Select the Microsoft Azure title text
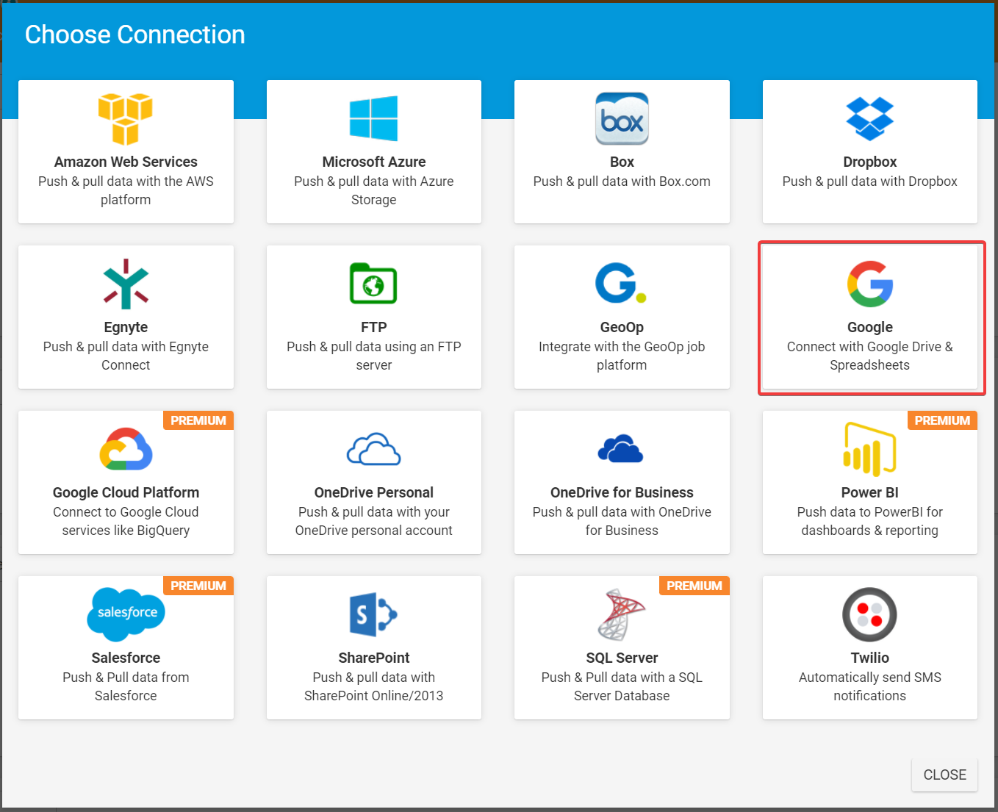 (x=373, y=162)
